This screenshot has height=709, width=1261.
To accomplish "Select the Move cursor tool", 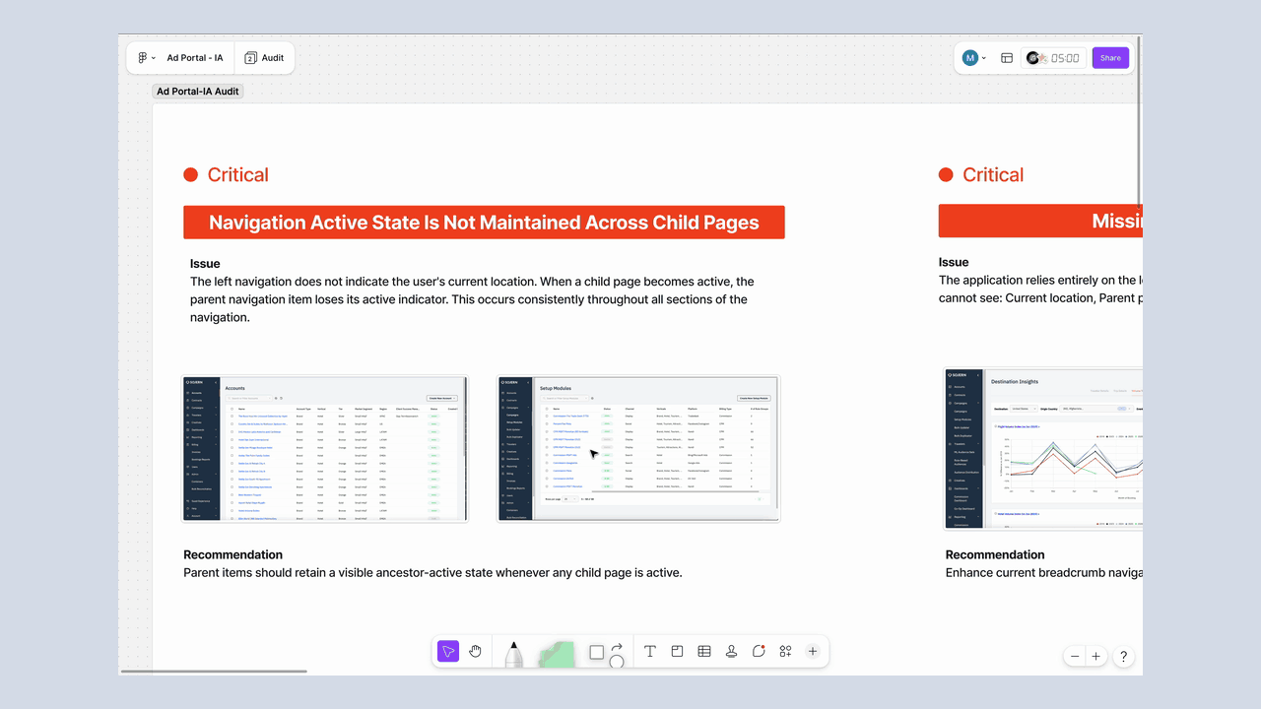I will (448, 651).
